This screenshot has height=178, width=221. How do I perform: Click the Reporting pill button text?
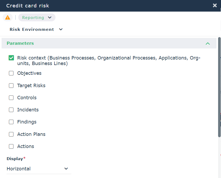click(x=33, y=18)
